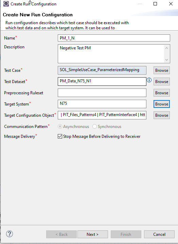Screen dimensions: 178x244
Task: Click the empty Preprocessing Ruleset field
Action: click(102, 93)
